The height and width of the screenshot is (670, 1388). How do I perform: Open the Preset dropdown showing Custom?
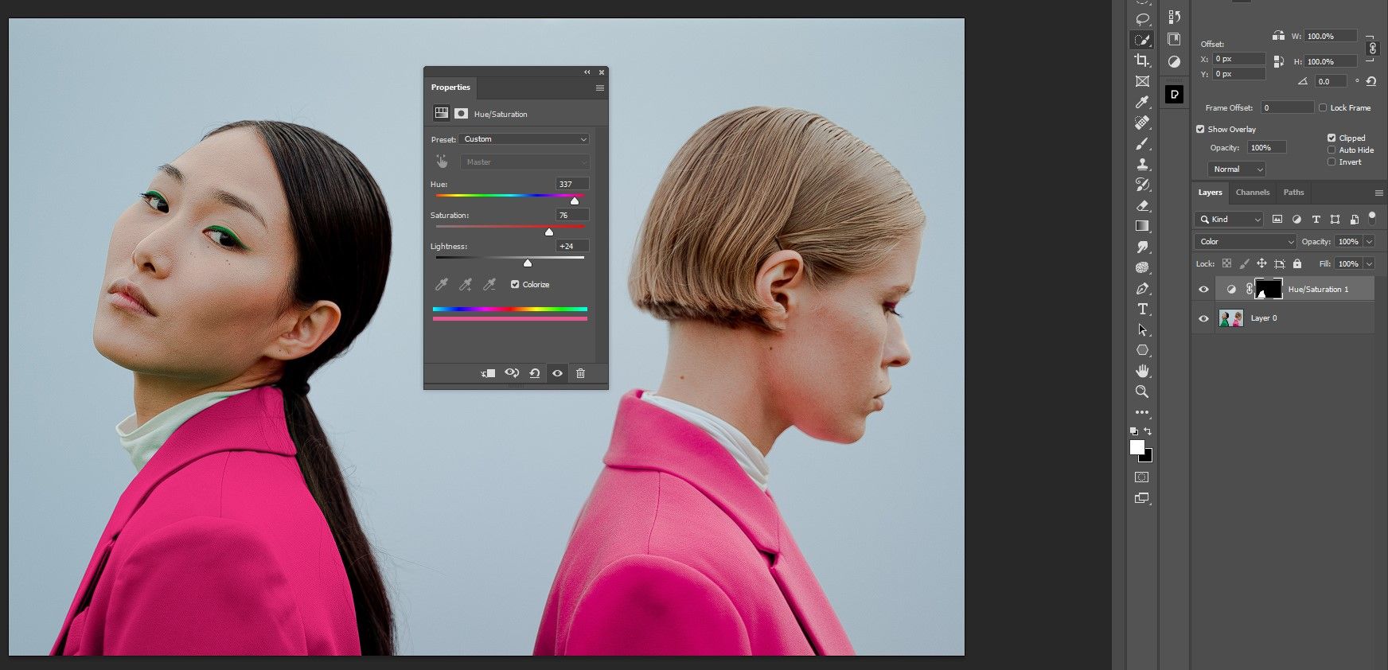[524, 139]
